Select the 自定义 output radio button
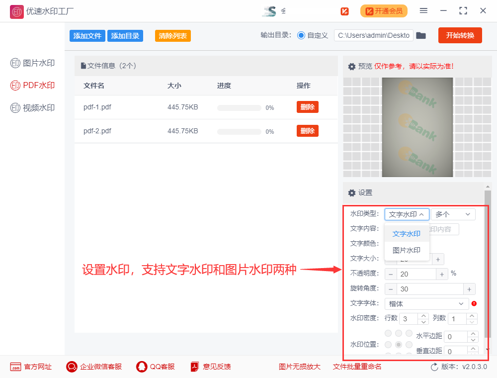This screenshot has width=497, height=378. click(x=301, y=35)
